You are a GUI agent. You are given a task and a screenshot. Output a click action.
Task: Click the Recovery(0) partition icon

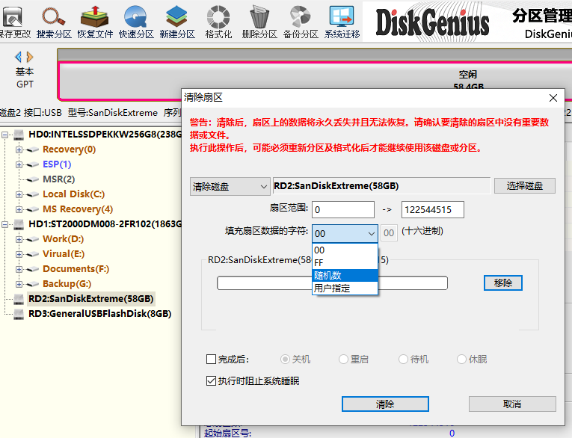pos(33,149)
